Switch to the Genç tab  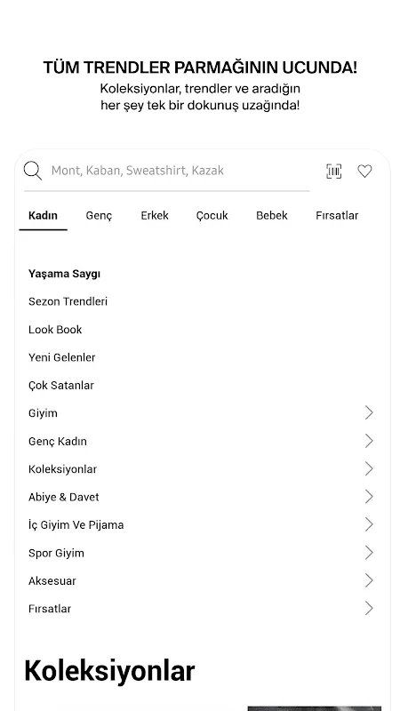coord(99,216)
